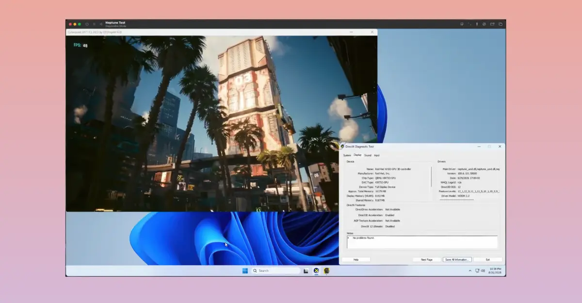The image size is (582, 303).
Task: Click the green fullscreen dot of Neptune window
Action: click(x=79, y=24)
